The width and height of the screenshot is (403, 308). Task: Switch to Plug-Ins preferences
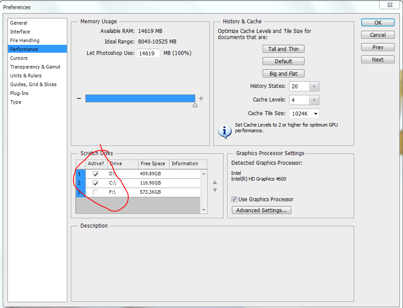(37, 93)
